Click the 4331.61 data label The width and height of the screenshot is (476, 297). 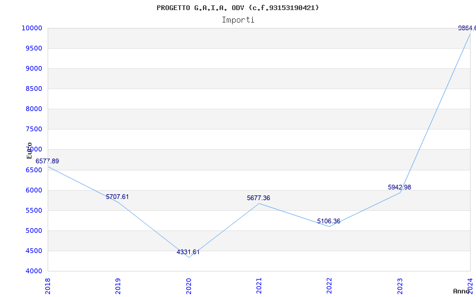pyautogui.click(x=188, y=252)
